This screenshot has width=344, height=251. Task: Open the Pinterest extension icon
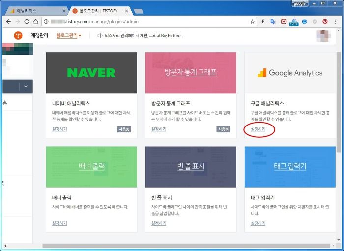point(325,21)
